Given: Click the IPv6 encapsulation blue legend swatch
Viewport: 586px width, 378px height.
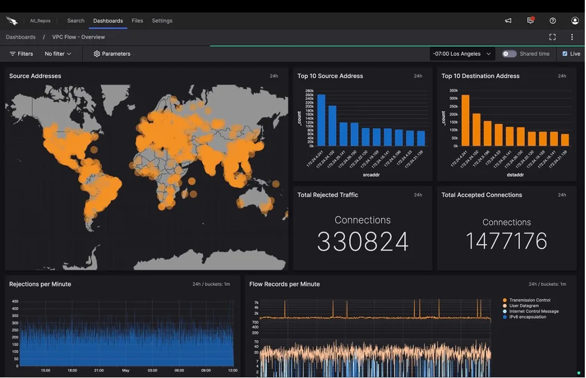Looking at the screenshot, I should click(x=504, y=317).
